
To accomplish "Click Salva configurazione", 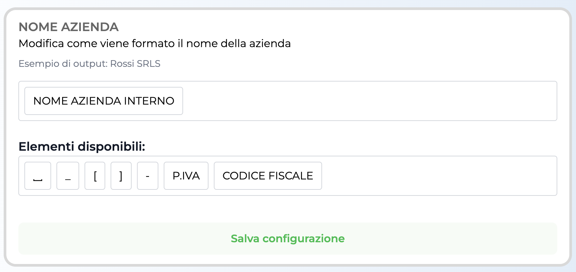I will [x=287, y=238].
